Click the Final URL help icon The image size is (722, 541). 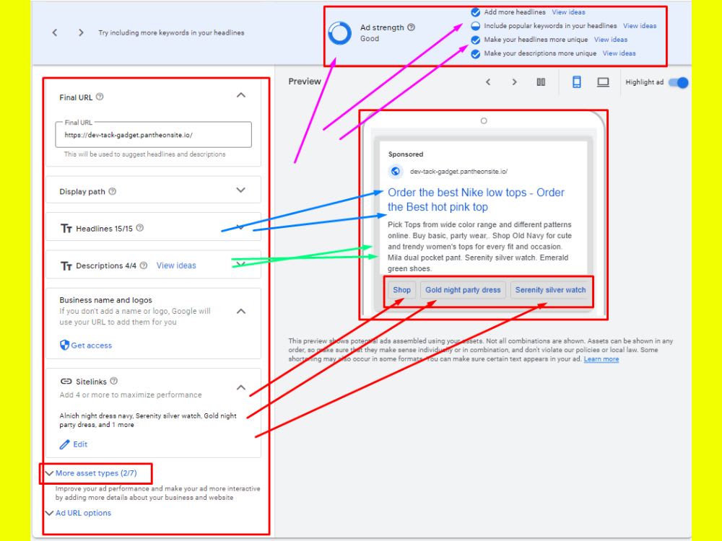click(100, 97)
